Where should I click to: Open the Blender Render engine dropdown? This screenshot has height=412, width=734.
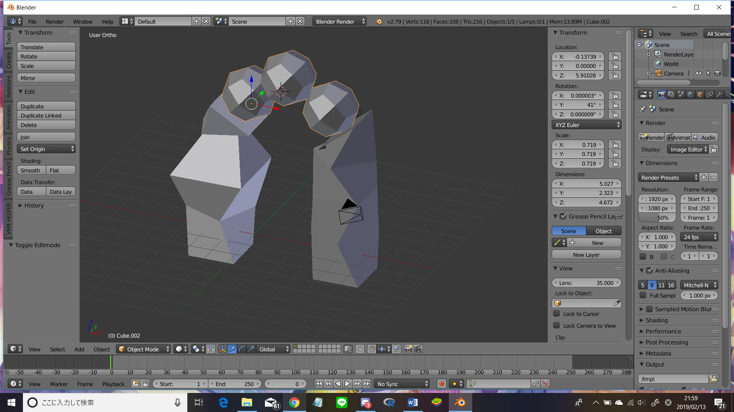pyautogui.click(x=339, y=21)
